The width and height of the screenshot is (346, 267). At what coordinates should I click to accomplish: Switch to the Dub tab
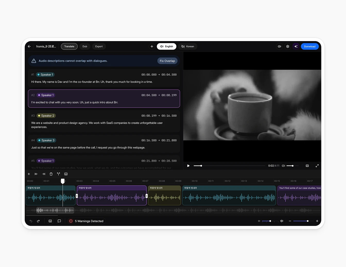[85, 46]
